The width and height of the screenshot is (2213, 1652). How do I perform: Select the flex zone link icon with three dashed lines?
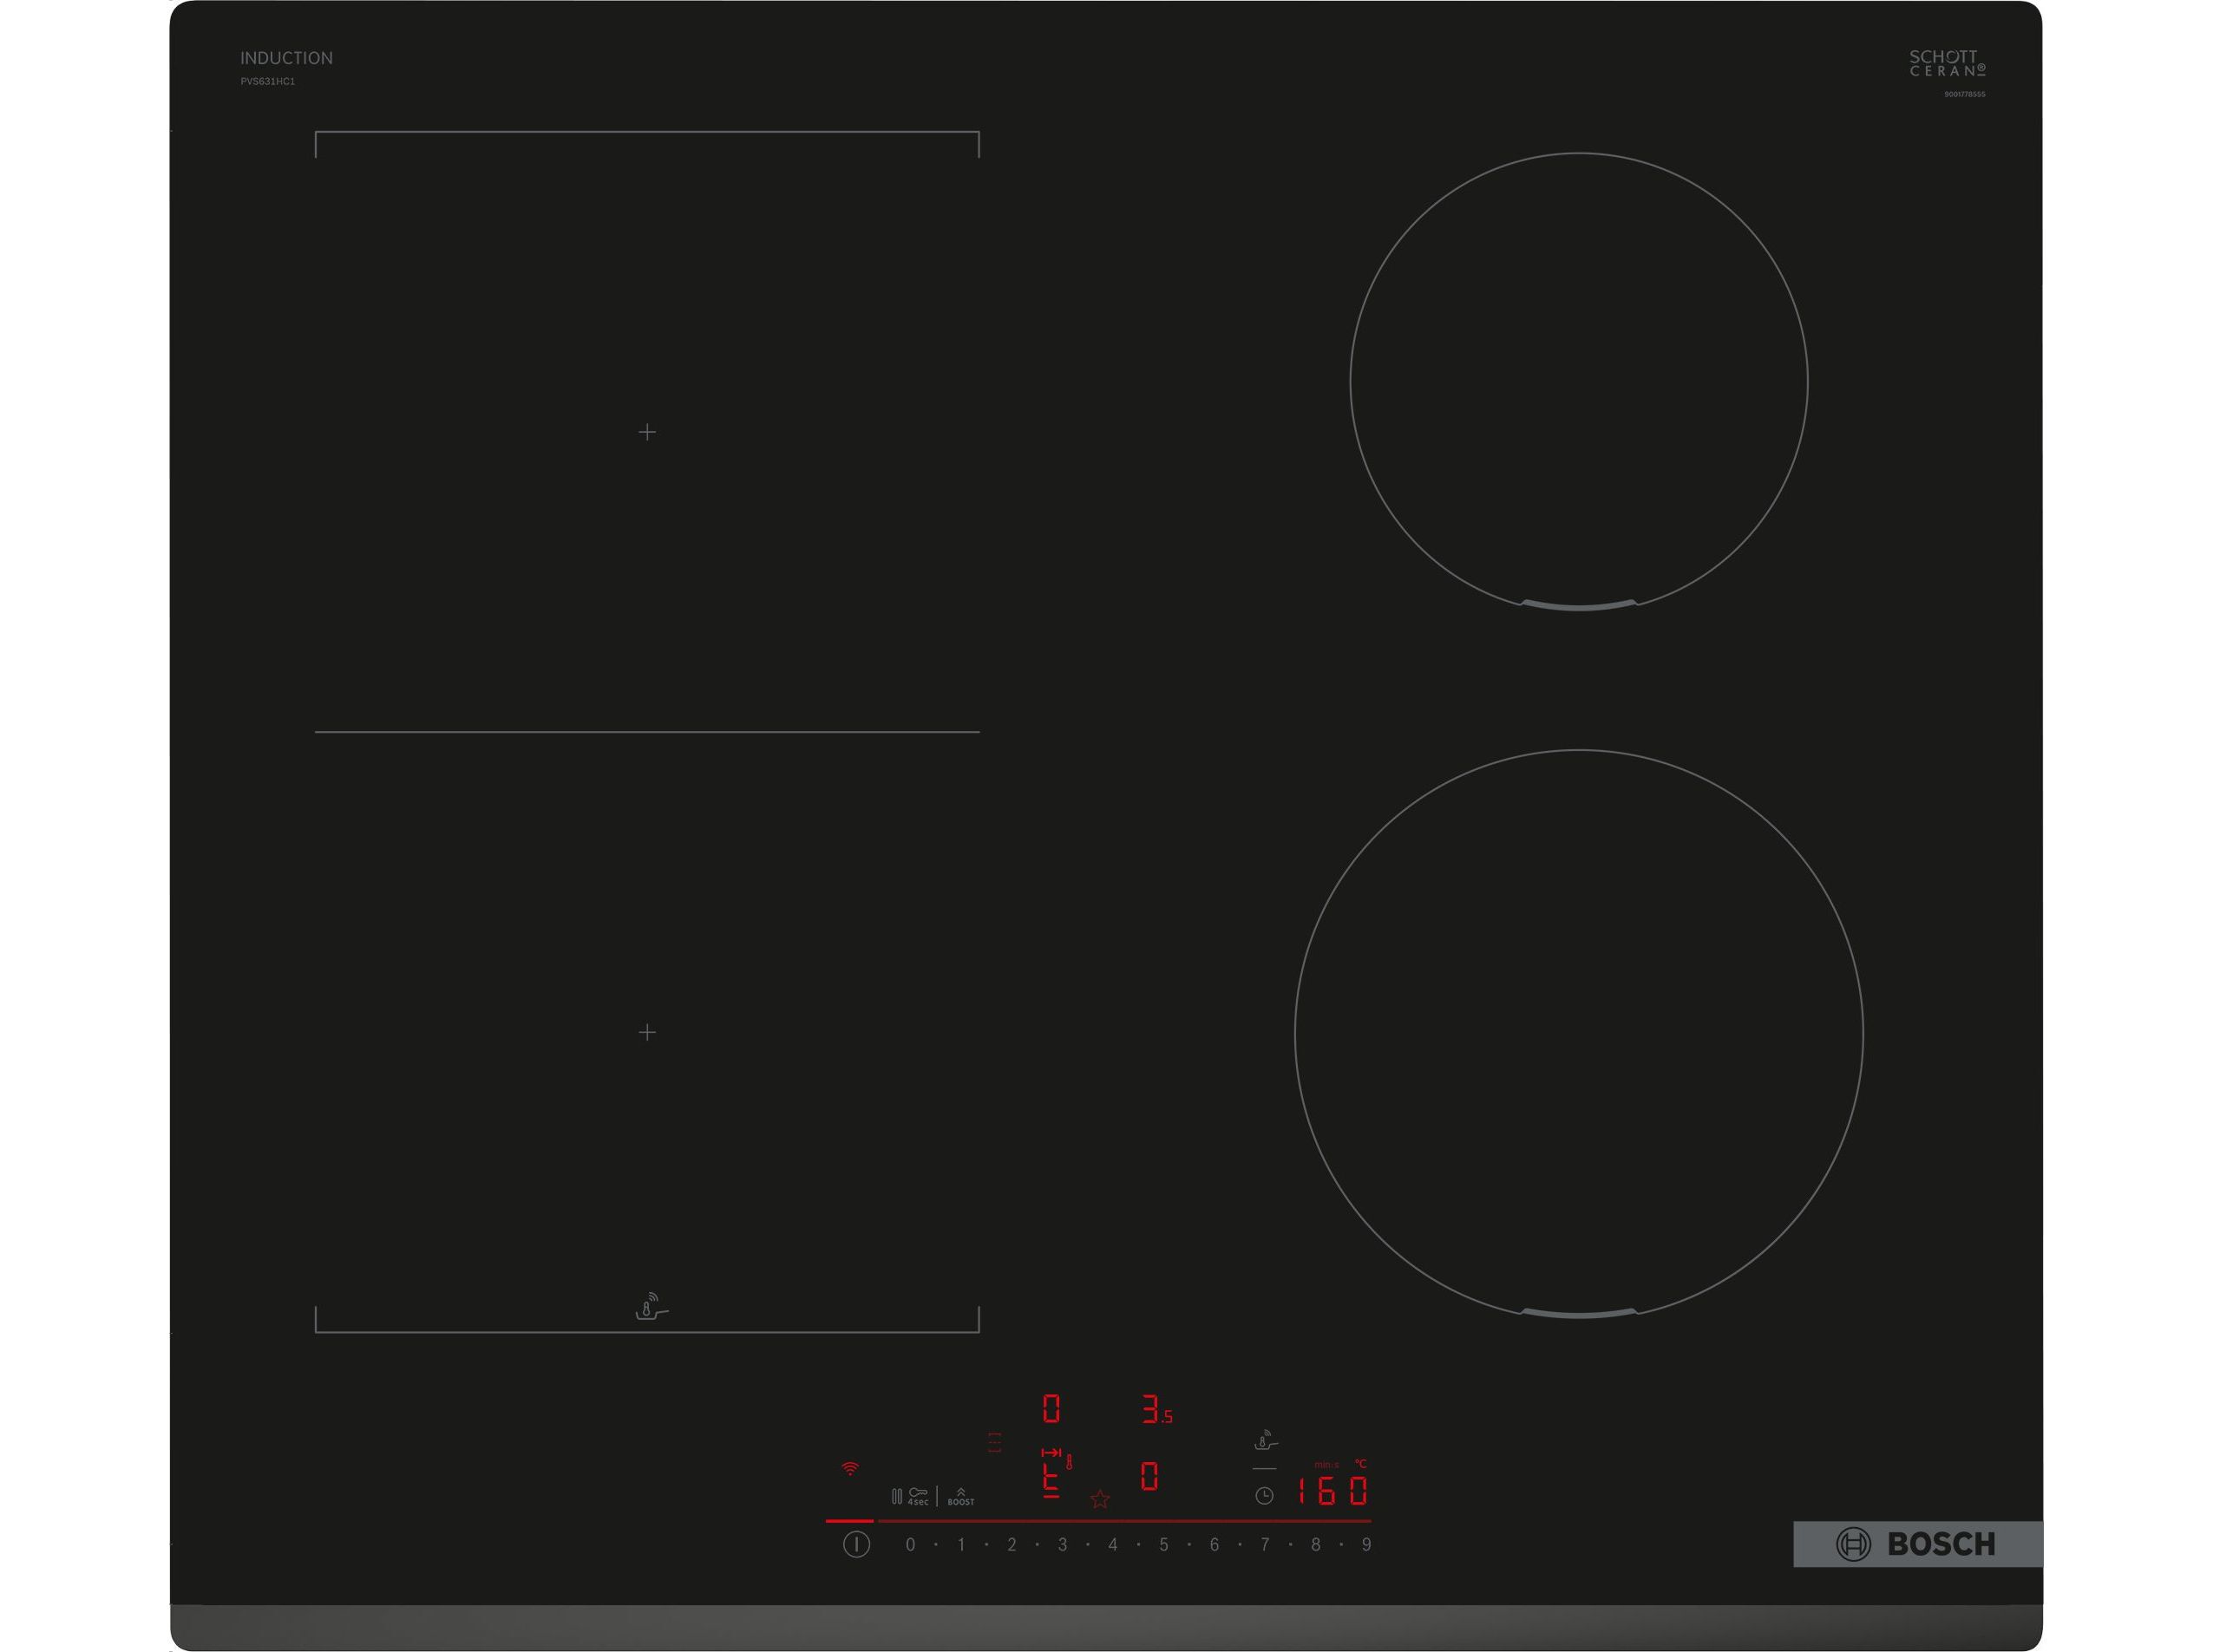click(x=993, y=1442)
